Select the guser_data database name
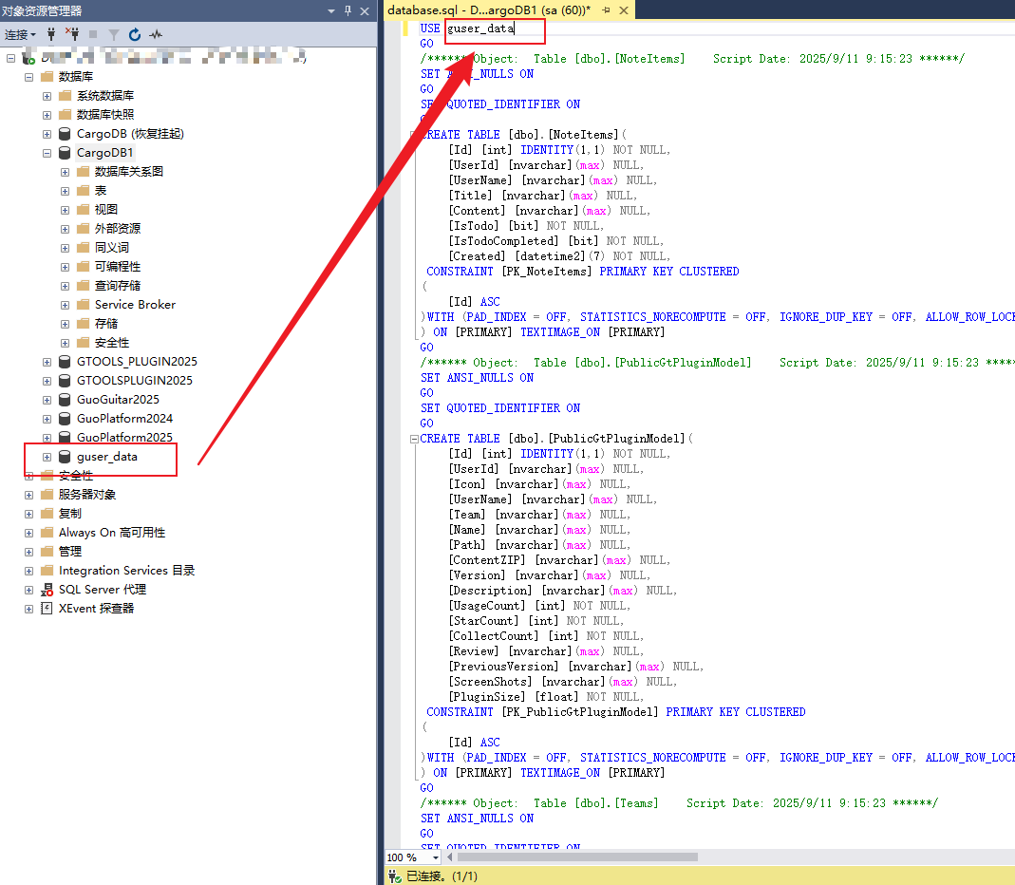 [x=106, y=457]
